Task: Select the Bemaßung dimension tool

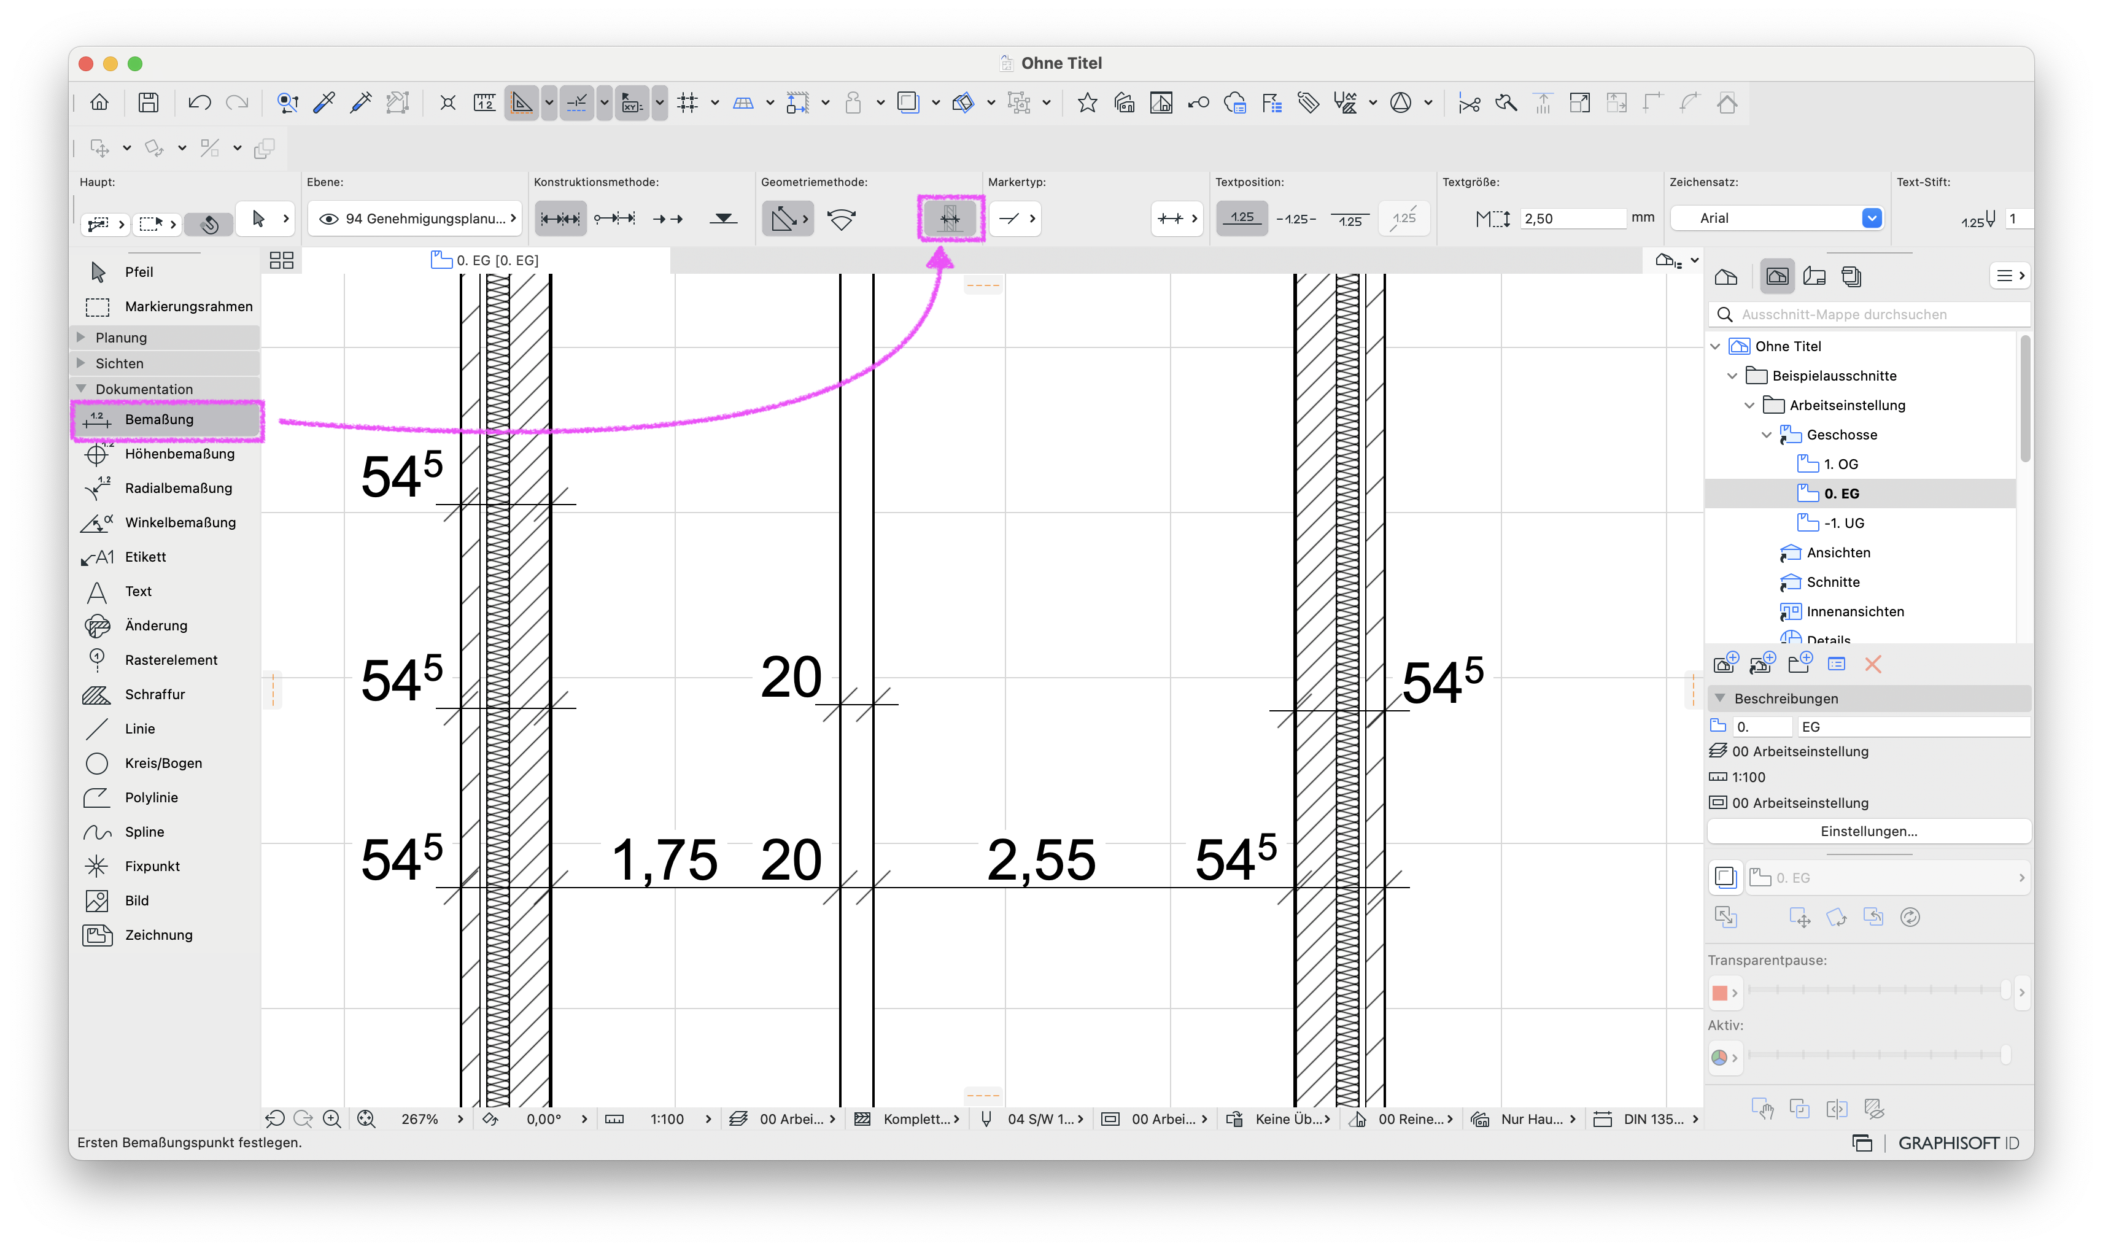Action: pyautogui.click(x=165, y=419)
